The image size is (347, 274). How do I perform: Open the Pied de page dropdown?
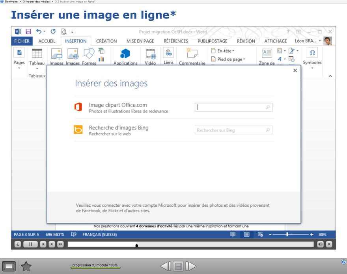(228, 59)
